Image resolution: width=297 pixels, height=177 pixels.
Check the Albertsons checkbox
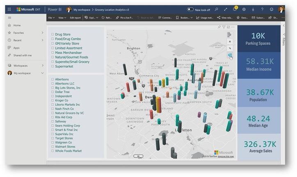53,79
